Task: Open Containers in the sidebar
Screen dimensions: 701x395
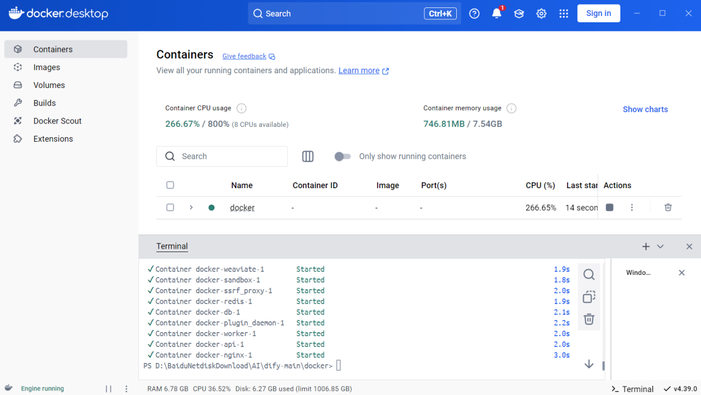Action: 66,49
